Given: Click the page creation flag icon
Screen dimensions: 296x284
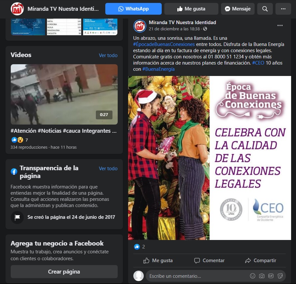Looking at the screenshot, I should pos(17,217).
